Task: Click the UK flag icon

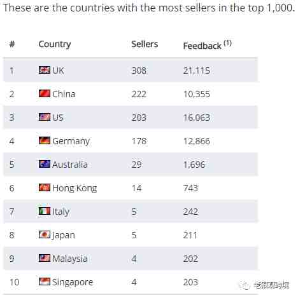Action: 45,70
